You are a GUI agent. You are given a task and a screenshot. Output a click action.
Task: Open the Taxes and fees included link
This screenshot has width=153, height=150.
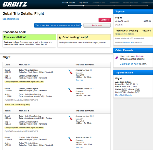pos(125,34)
